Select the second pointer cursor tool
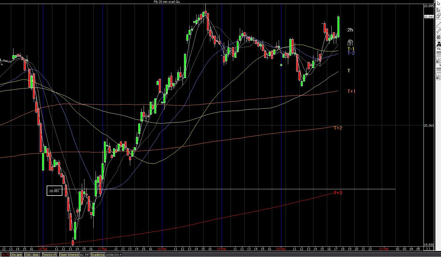Viewport: 441px width, 257px height. tap(438, 10)
